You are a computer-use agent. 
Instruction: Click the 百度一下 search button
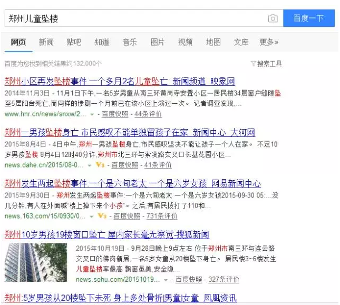pos(309,18)
